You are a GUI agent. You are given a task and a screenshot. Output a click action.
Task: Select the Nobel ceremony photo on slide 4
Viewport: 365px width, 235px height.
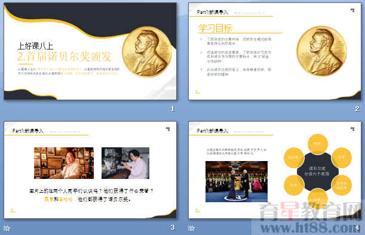(x=237, y=181)
